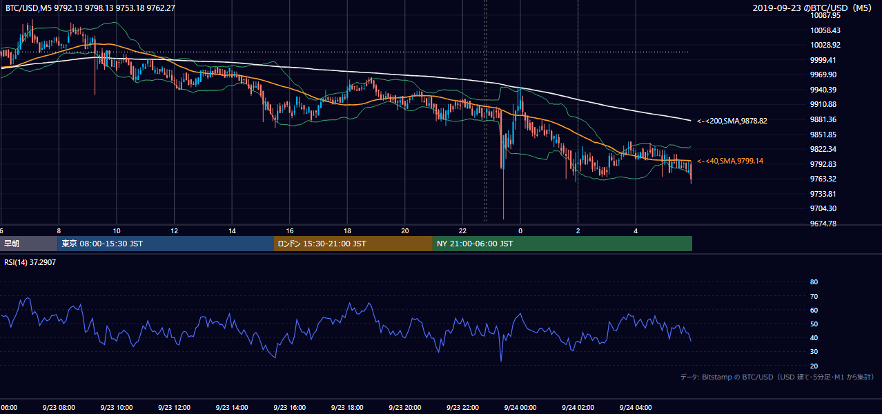The width and height of the screenshot is (882, 414).
Task: Click the RSI axis level 60
Action: tap(814, 310)
